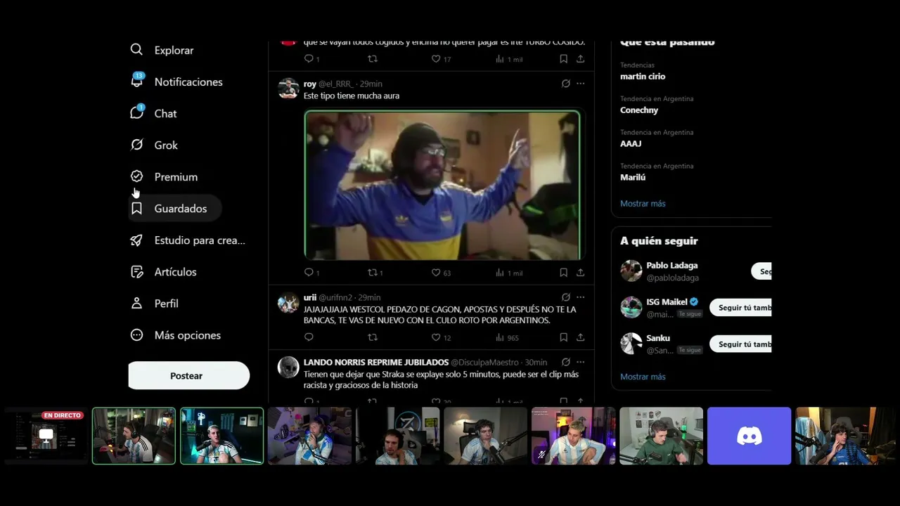Open roy's profile via @el_RRR_ handle
Screen dimensions: 900x506
click(x=336, y=84)
